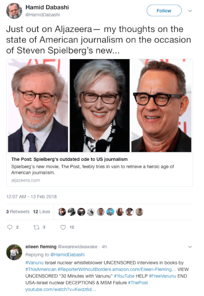The height and width of the screenshot is (296, 204).
Task: Open the youtube.com/watch link in the reply
Action: pos(61,290)
